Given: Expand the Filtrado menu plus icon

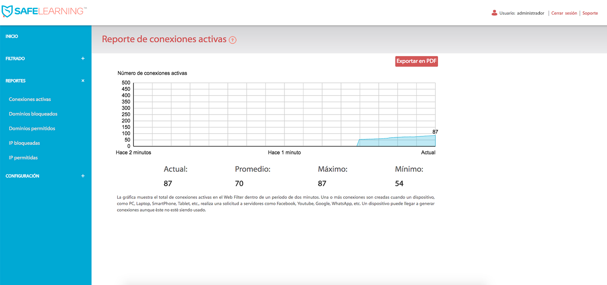Looking at the screenshot, I should [x=83, y=58].
